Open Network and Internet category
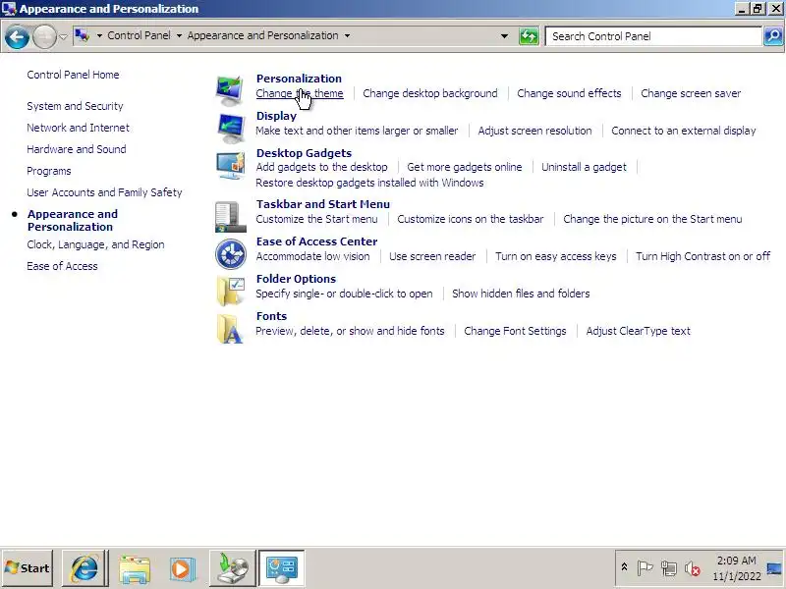The height and width of the screenshot is (589, 786). [x=79, y=128]
